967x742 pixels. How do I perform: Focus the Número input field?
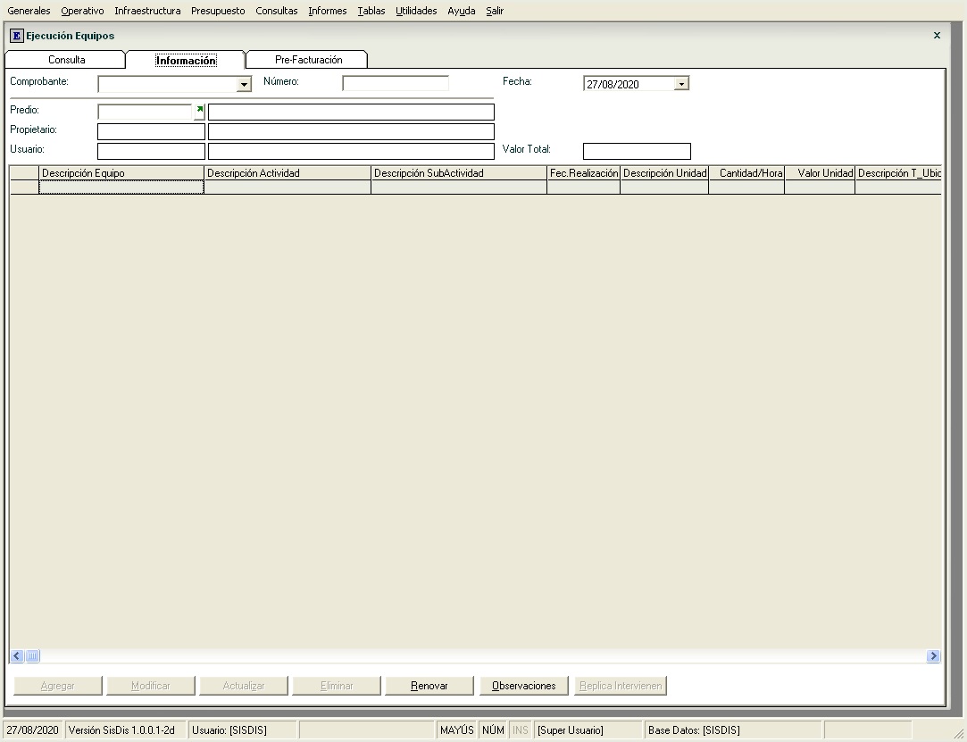coord(396,83)
